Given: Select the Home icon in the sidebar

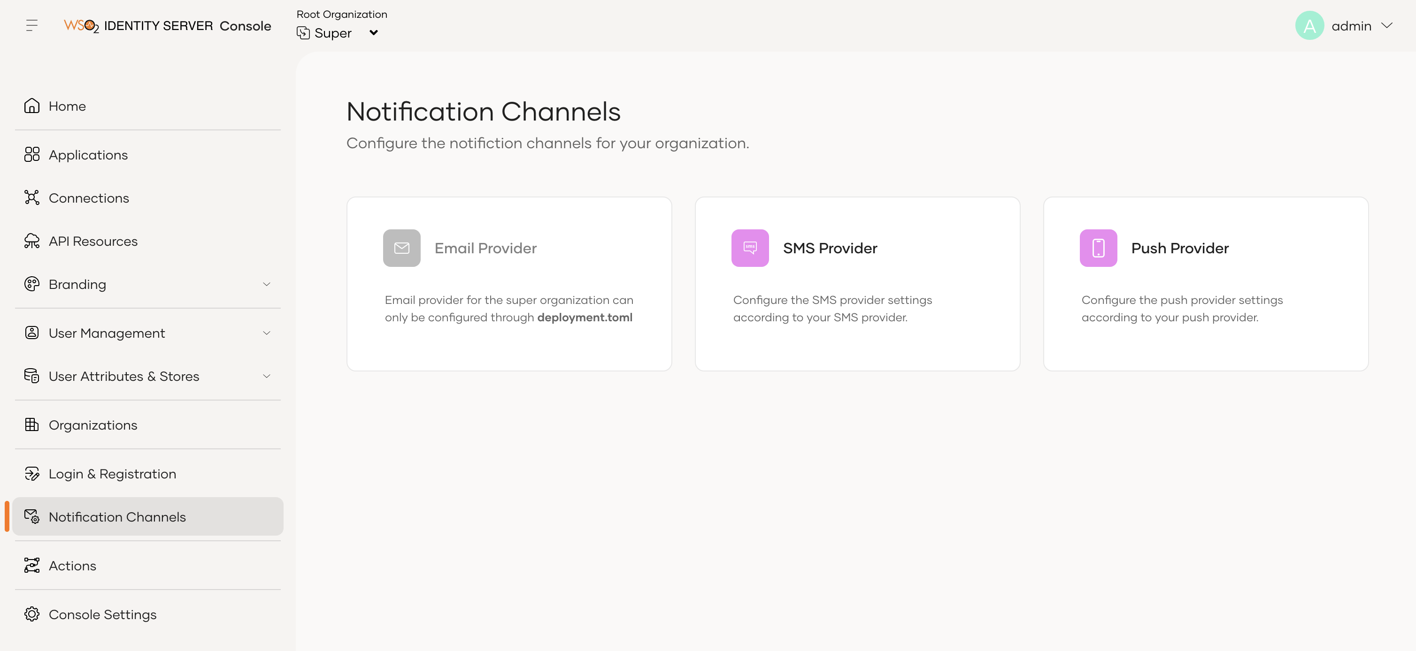Looking at the screenshot, I should [32, 106].
